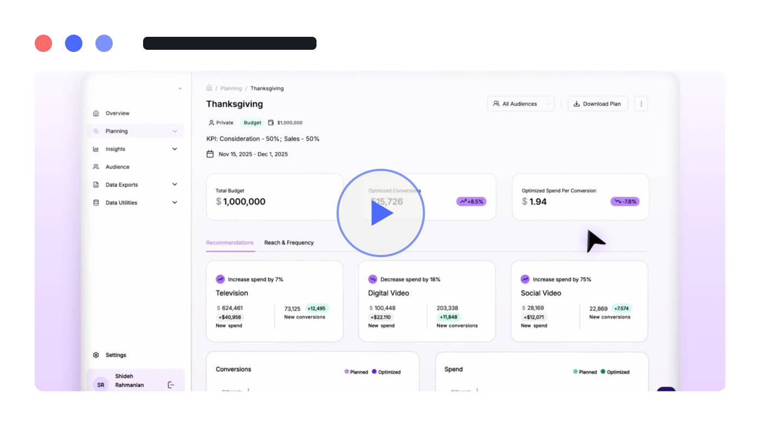Viewport: 762px width, 426px height.
Task: Go to Planning in the breadcrumb
Action: pyautogui.click(x=231, y=88)
